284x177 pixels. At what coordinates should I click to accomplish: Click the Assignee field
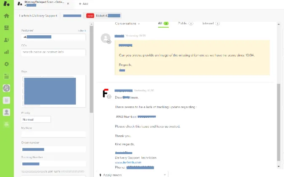[53, 37]
